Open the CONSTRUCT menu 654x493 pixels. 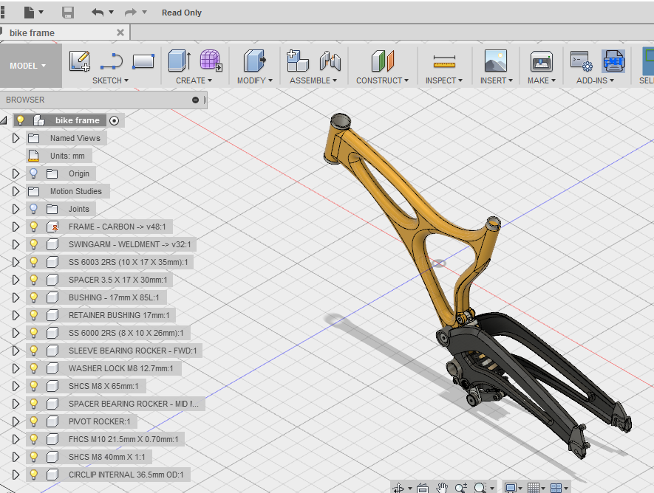click(x=382, y=80)
